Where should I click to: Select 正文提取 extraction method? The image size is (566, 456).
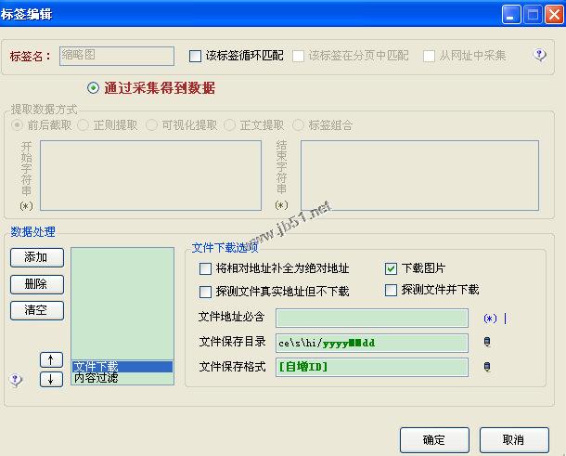coord(229,125)
